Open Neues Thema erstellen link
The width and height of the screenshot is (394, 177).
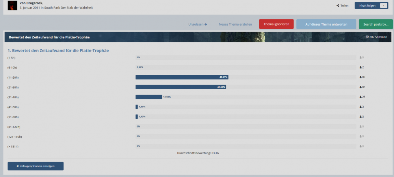click(235, 24)
